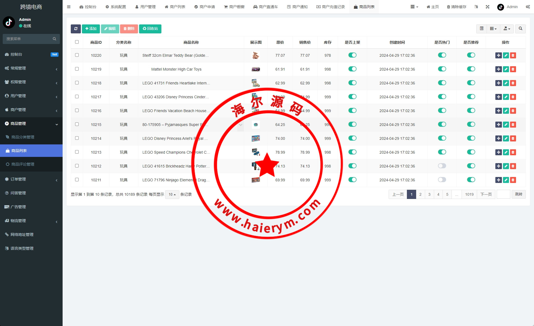Open the 回收站 recycle bin button
This screenshot has width=534, height=326.
[x=150, y=29]
